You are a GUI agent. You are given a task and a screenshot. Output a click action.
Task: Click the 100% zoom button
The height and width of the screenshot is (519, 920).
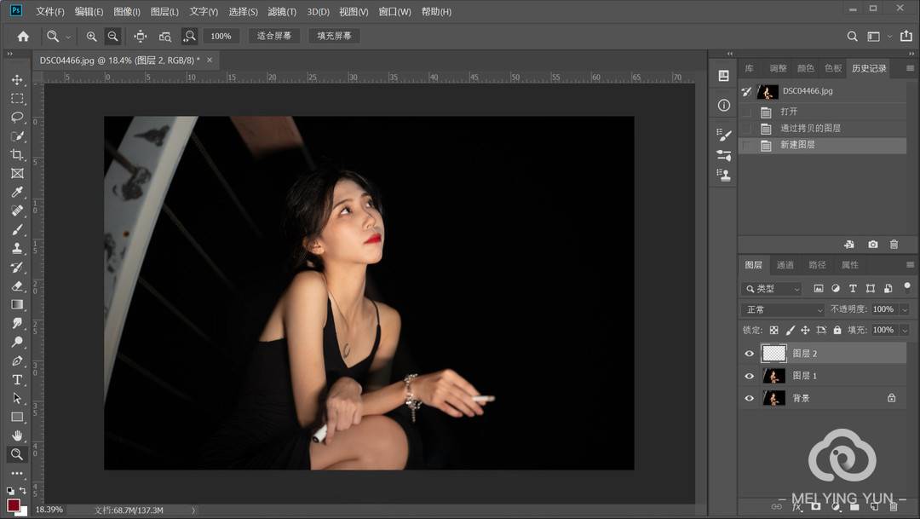click(221, 36)
